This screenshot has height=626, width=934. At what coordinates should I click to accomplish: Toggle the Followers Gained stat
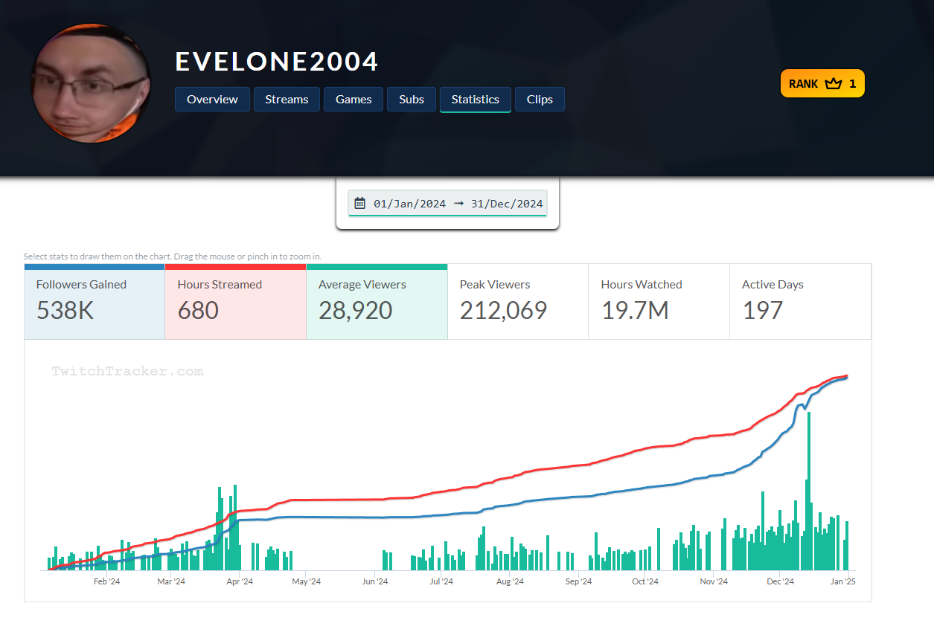(95, 302)
